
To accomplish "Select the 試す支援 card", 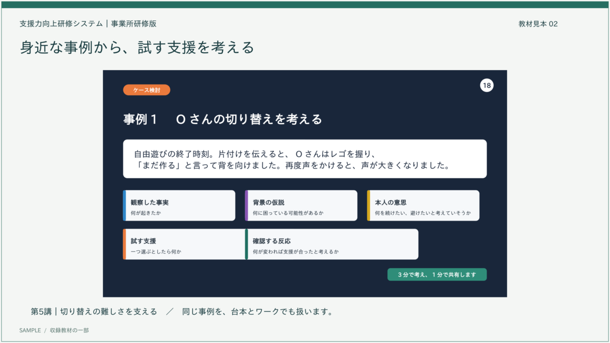I will click(x=184, y=244).
